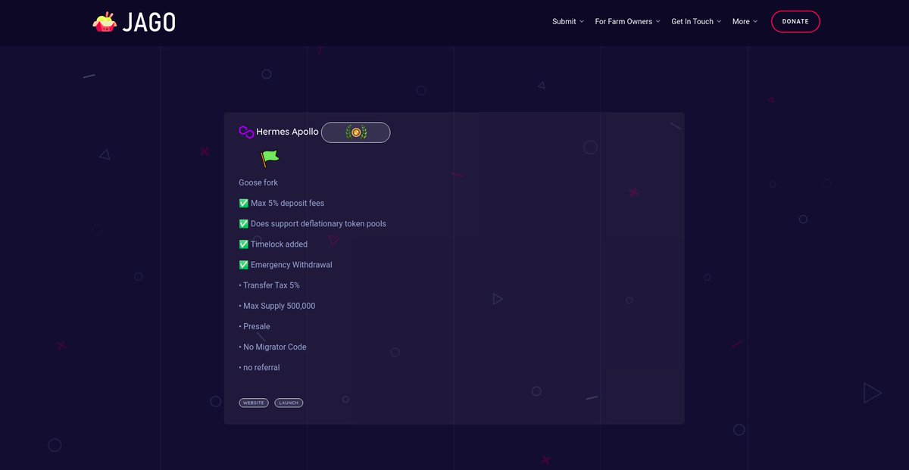This screenshot has height=470, width=909.
Task: Click the Launch tag button
Action: click(289, 403)
